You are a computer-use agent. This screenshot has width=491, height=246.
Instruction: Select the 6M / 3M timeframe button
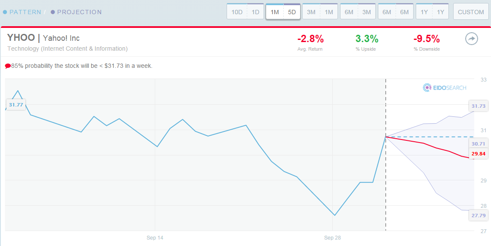click(358, 12)
